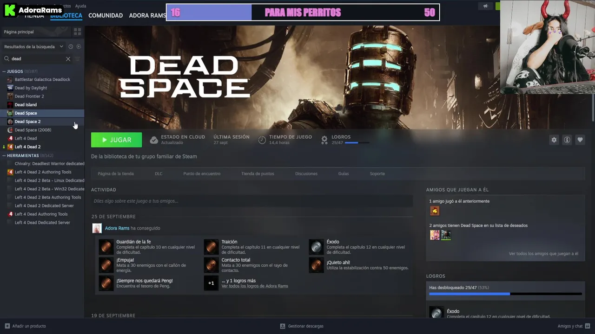595x334 pixels.
Task: Open the game information icon
Action: point(567,140)
